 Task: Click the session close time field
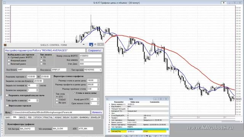pos(39,81)
